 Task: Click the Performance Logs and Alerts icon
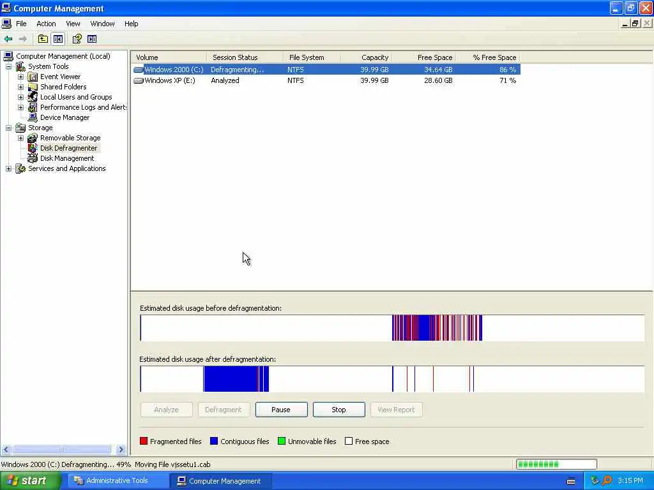[x=33, y=107]
